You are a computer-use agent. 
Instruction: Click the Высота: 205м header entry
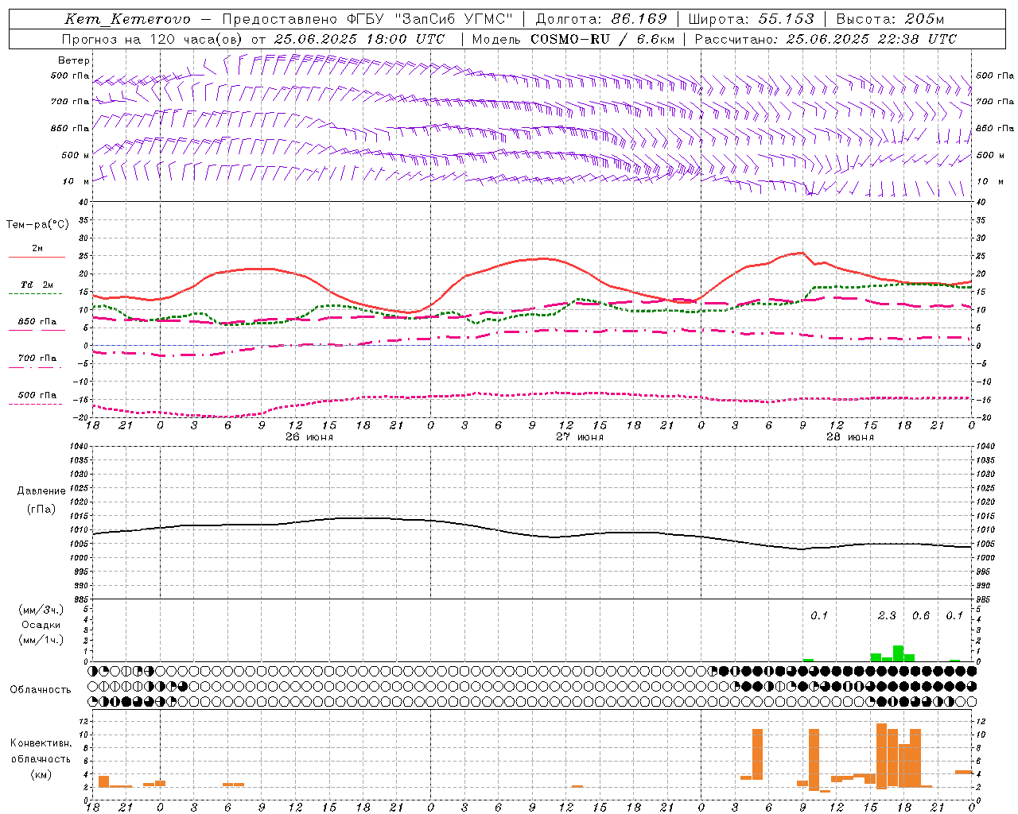[891, 19]
